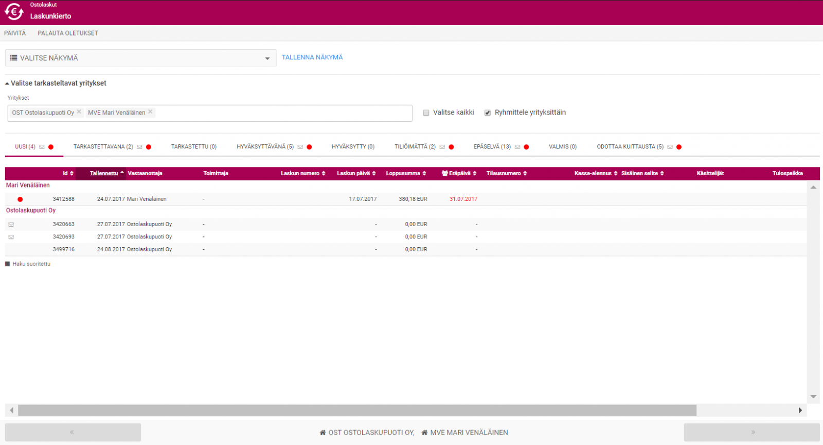823x445 pixels.
Task: Click envelope icon on invoice 3420663 row
Action: pyautogui.click(x=11, y=225)
